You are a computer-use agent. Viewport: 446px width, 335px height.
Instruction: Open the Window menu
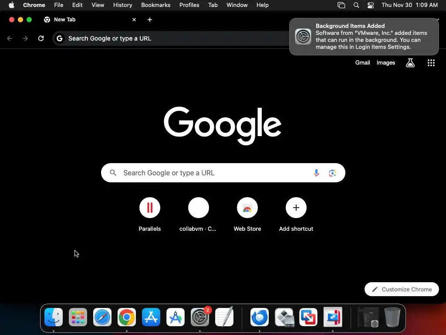[237, 5]
